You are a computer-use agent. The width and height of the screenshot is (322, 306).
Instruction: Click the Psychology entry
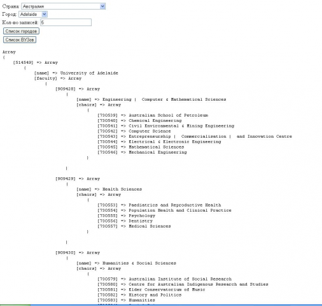[x=126, y=215]
